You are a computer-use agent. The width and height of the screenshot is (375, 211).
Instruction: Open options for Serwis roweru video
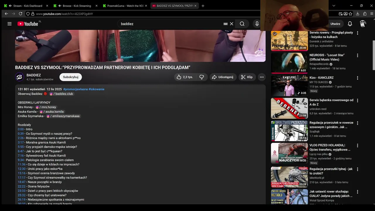357,33
